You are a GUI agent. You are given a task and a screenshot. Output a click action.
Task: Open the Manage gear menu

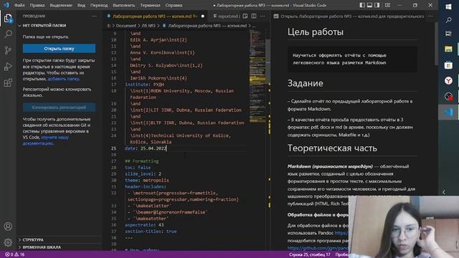click(8, 242)
